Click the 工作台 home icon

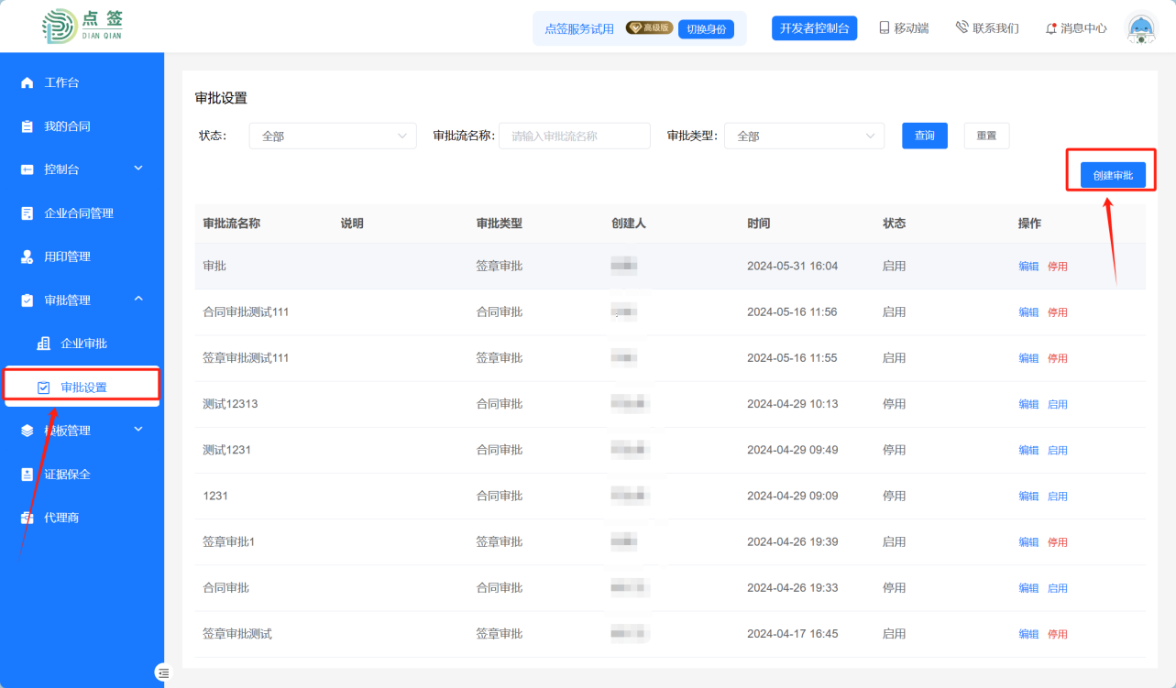[x=27, y=82]
